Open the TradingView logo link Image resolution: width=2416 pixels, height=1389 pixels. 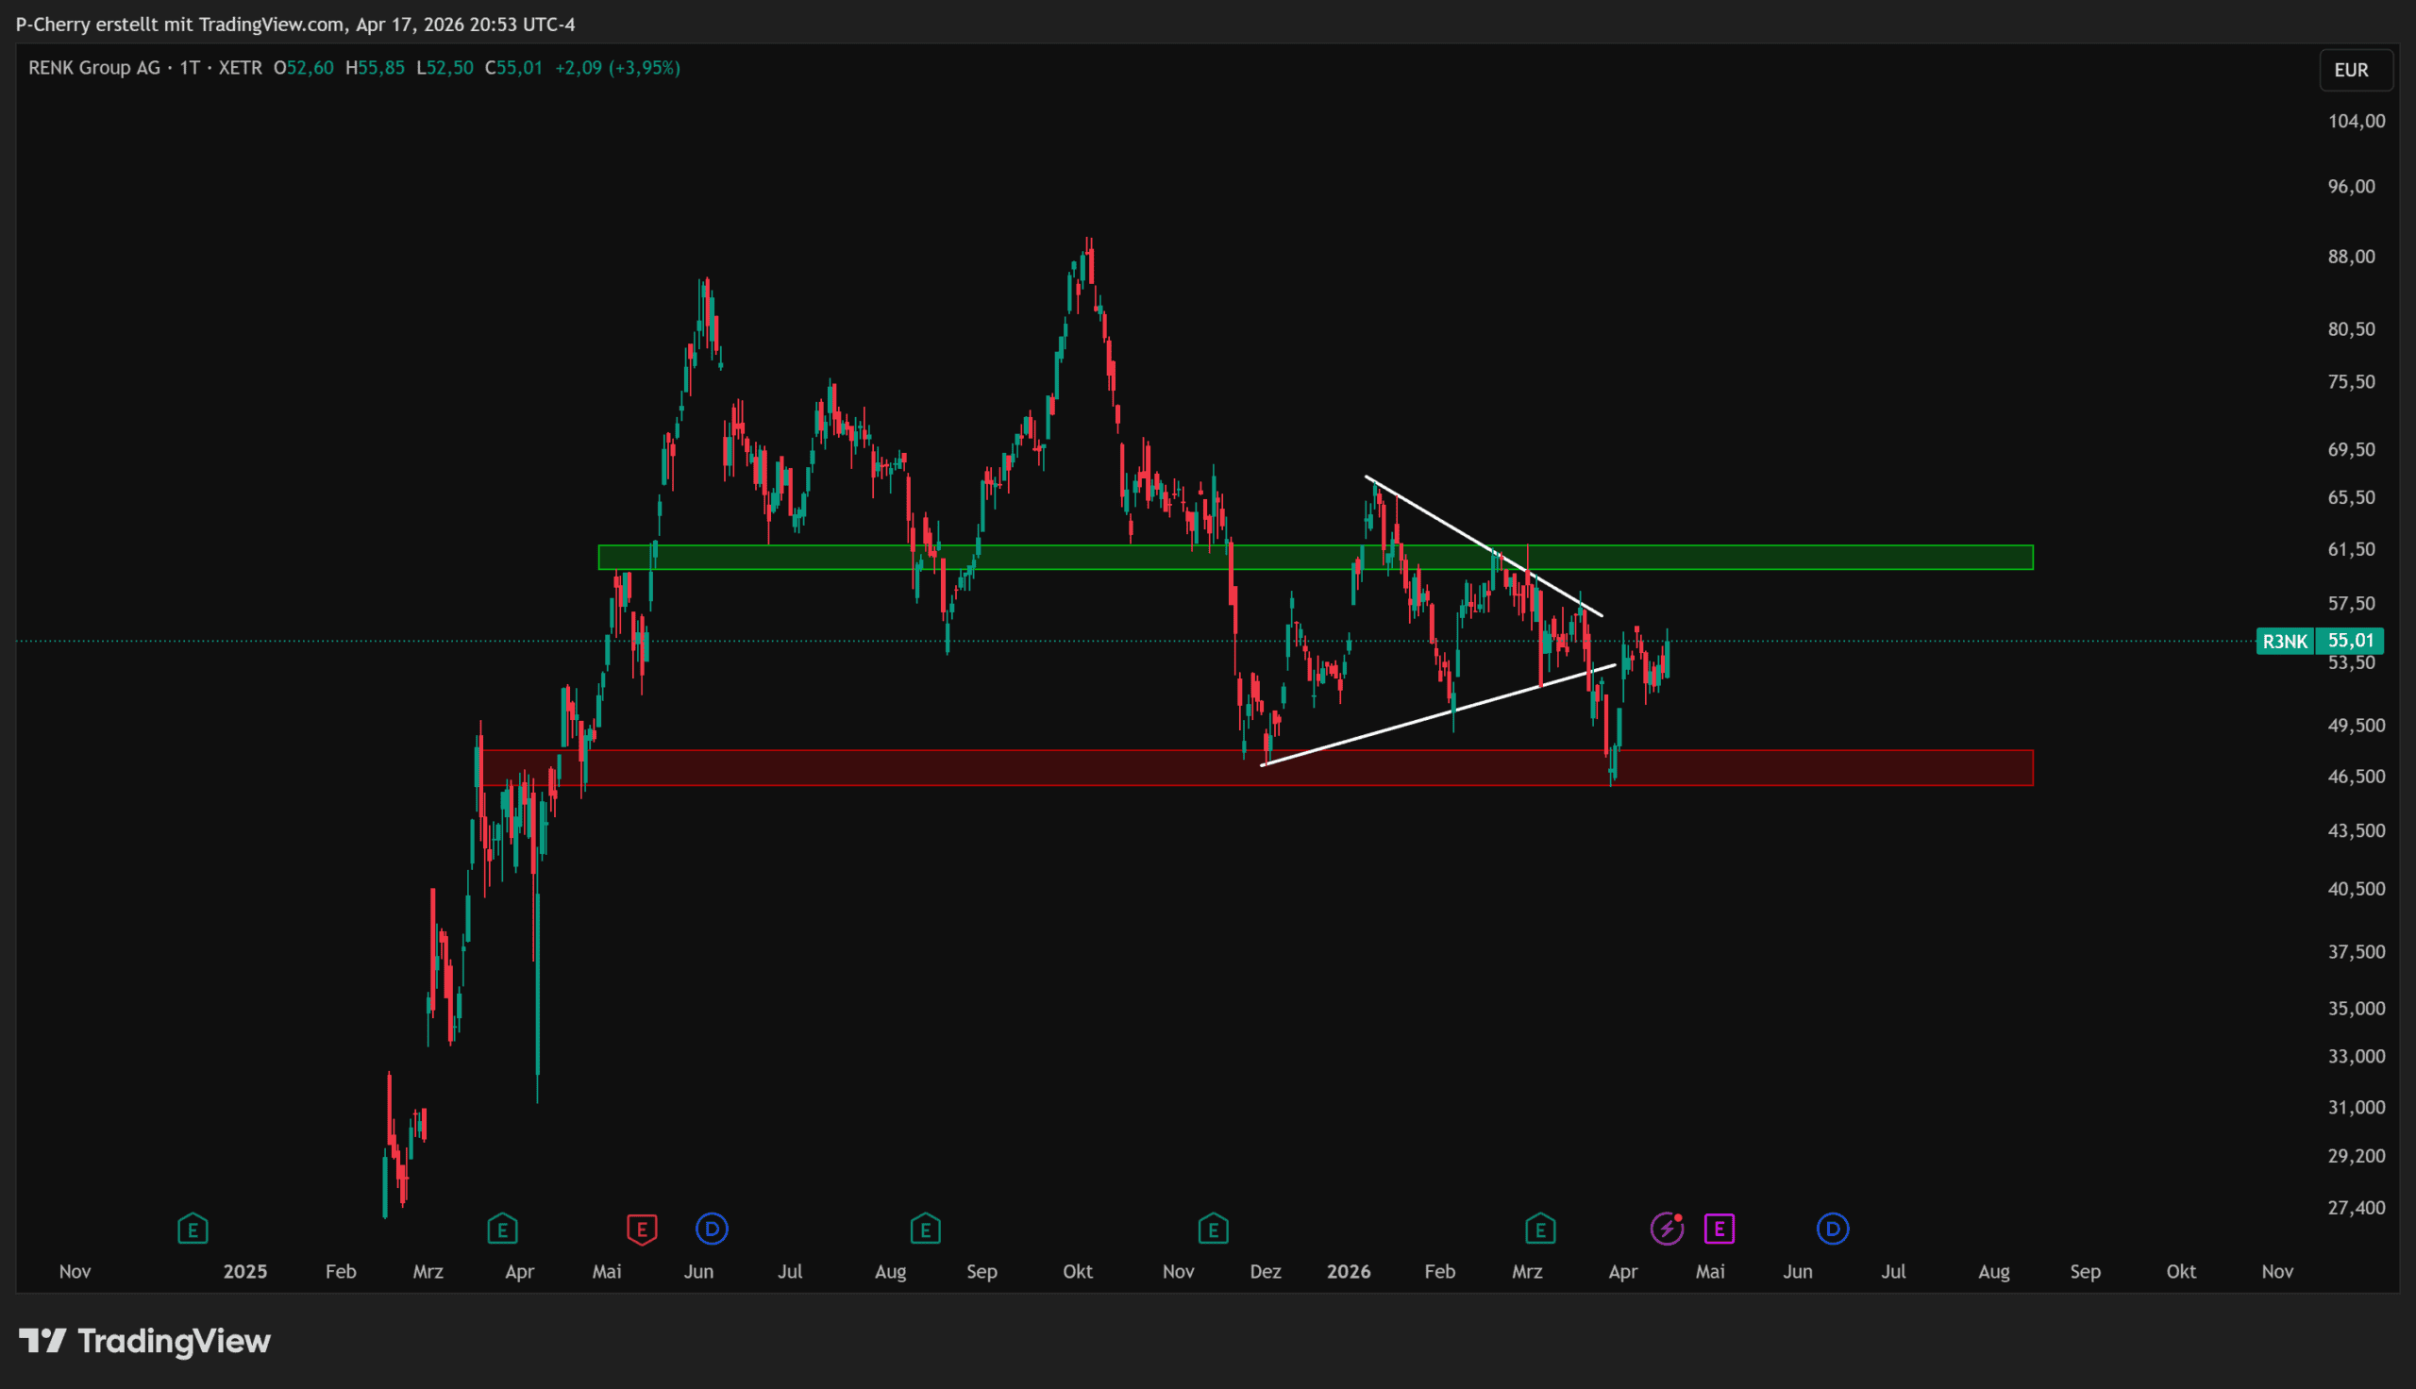point(145,1341)
